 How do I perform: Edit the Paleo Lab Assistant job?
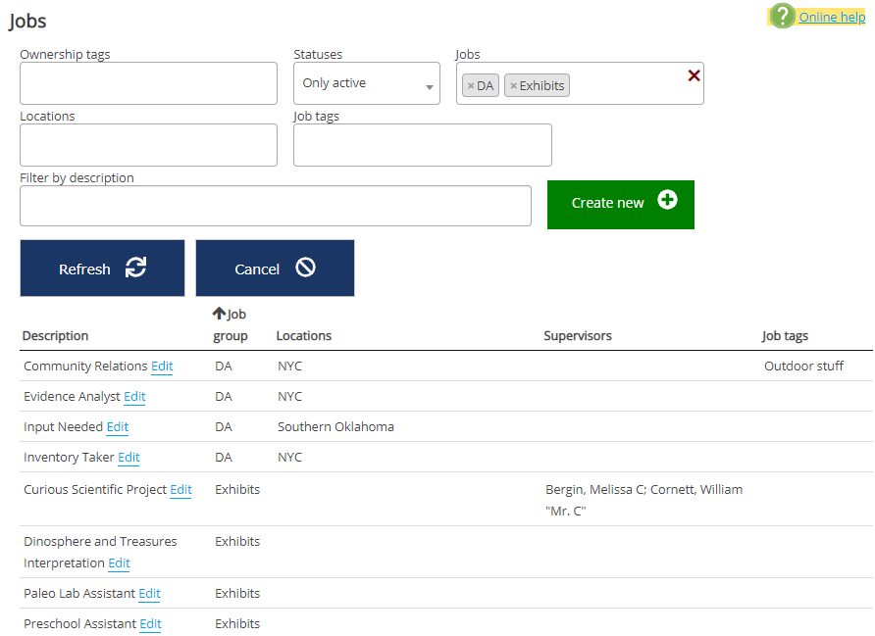[x=149, y=594]
